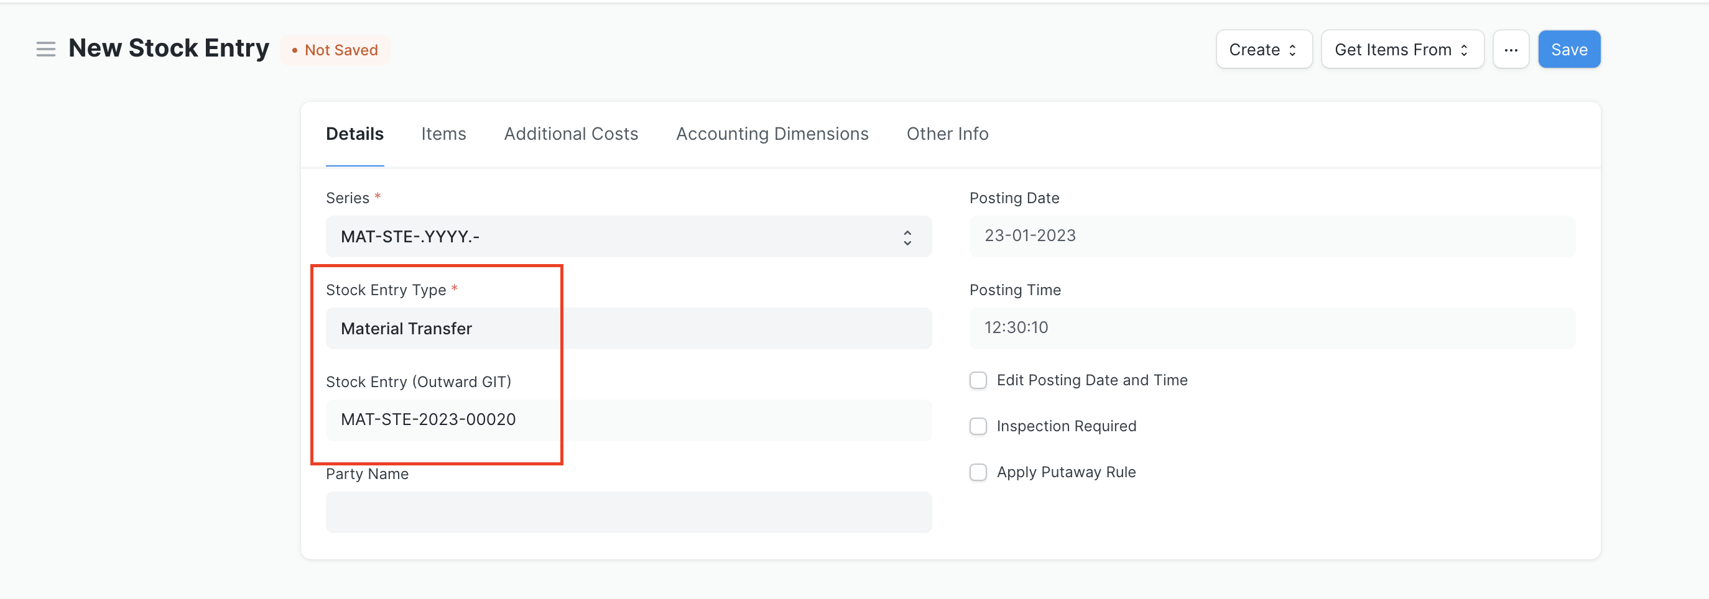Click the Not Saved status indicator
The width and height of the screenshot is (1709, 599).
click(x=335, y=50)
